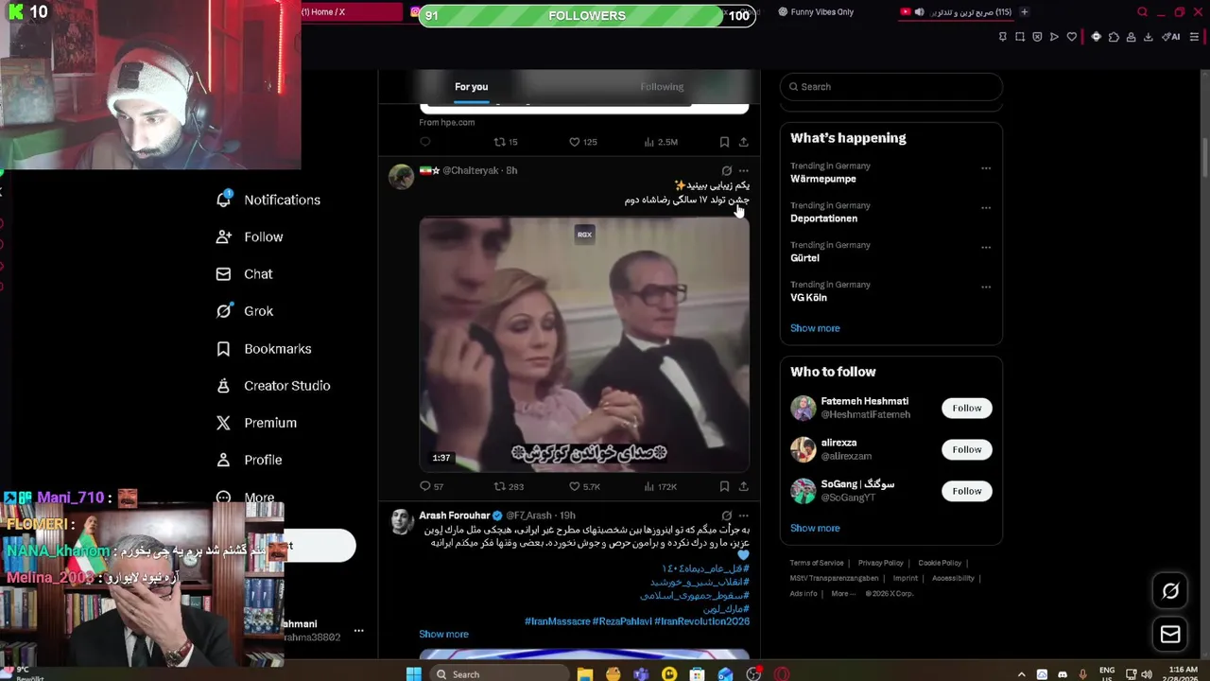This screenshot has width=1210, height=681.
Task: Follow SoGang account
Action: (x=966, y=492)
